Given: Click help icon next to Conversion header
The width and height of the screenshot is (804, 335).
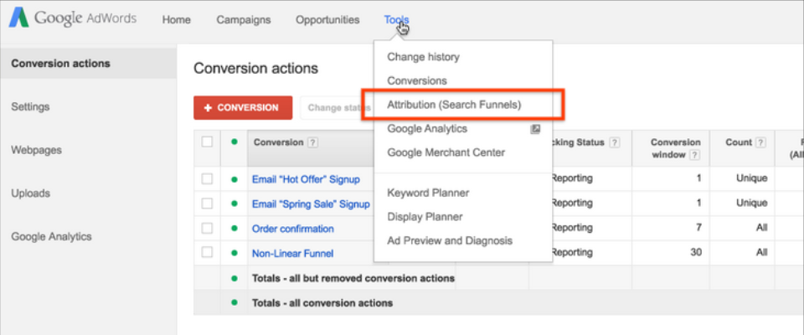Looking at the screenshot, I should click(x=312, y=143).
